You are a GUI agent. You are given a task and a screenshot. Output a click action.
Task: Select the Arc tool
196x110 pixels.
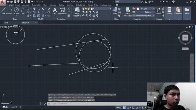(x=23, y=11)
